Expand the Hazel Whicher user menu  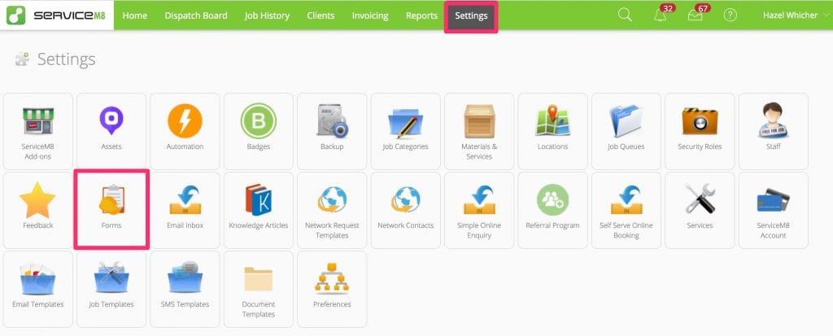[796, 15]
